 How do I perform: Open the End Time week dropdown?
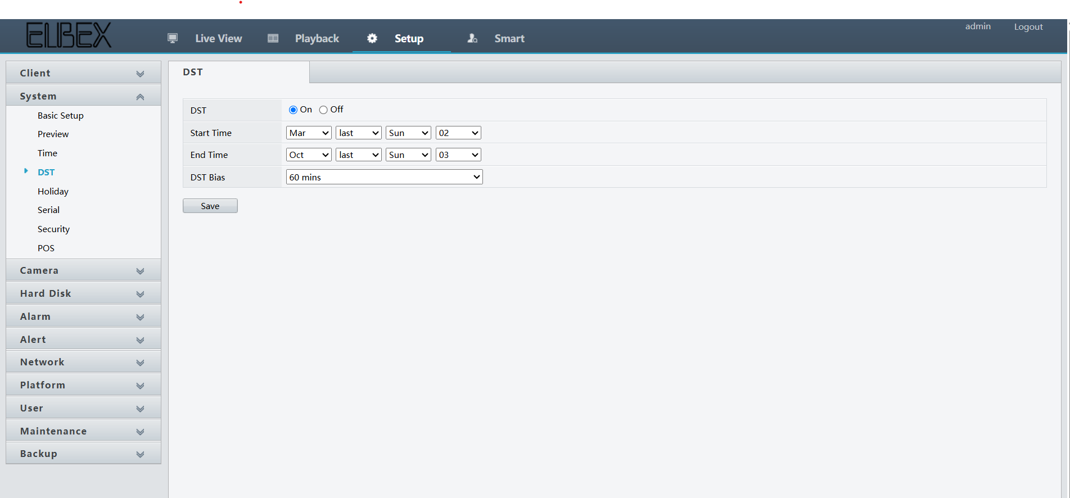(x=359, y=155)
